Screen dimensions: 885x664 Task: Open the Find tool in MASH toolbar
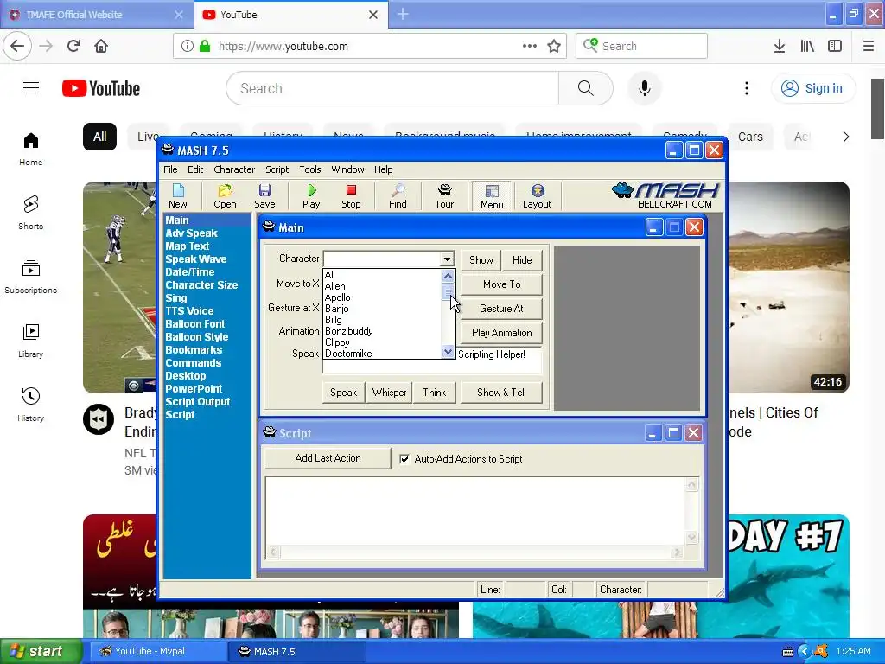point(398,196)
